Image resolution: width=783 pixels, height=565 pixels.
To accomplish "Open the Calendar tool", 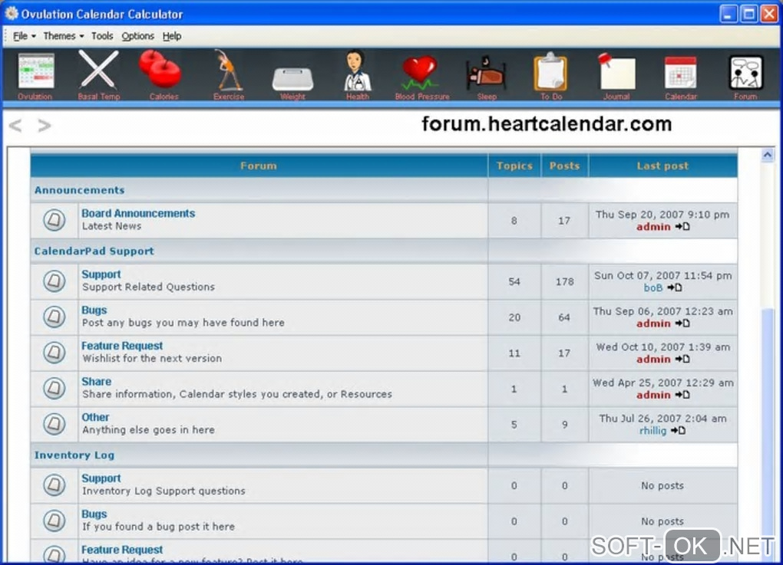I will tap(681, 77).
